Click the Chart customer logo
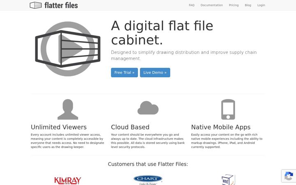The width and height of the screenshot is (296, 185). coord(148,180)
